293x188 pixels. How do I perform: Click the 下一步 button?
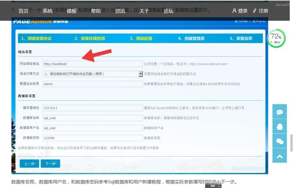click(x=50, y=164)
